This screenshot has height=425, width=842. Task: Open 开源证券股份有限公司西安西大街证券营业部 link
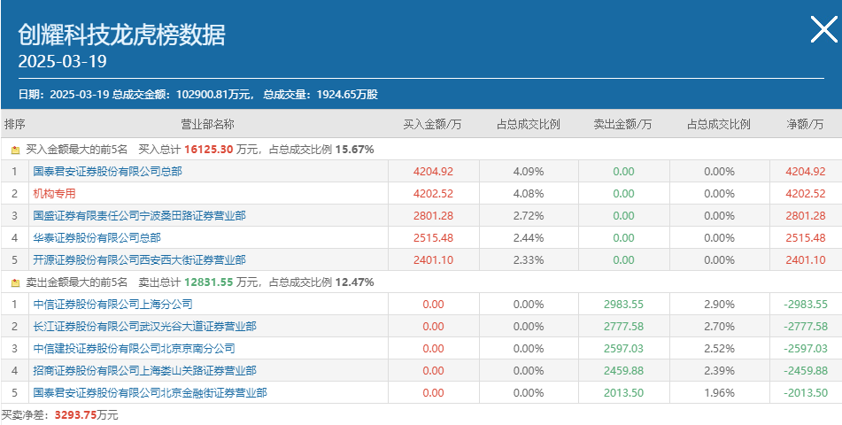coord(140,260)
